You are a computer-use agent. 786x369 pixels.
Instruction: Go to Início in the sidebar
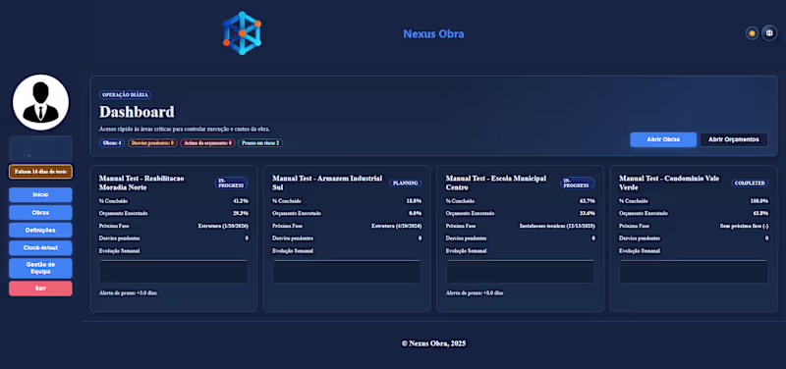(40, 194)
